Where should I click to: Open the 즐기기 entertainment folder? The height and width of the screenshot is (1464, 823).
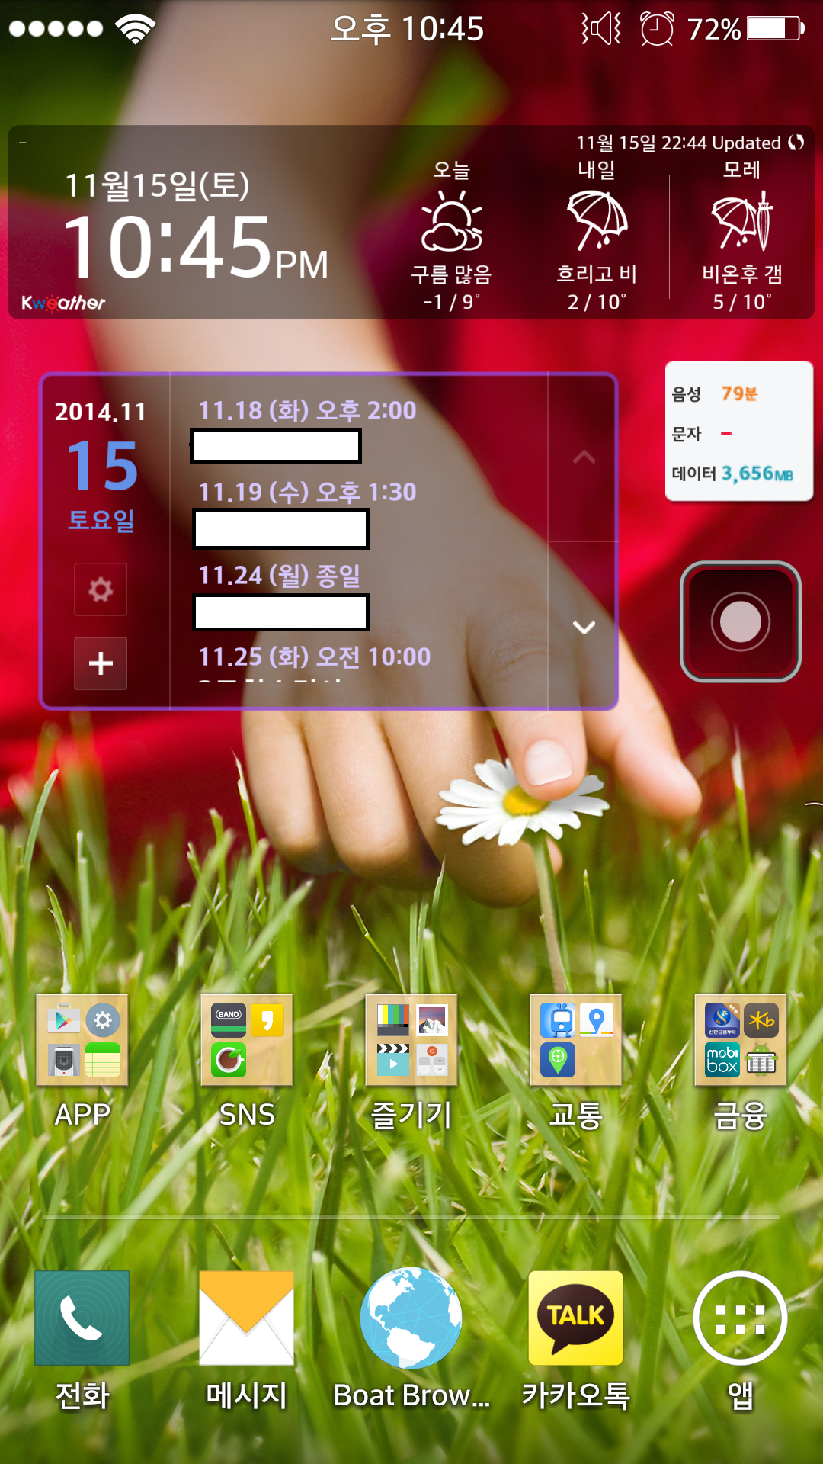pyautogui.click(x=411, y=1040)
